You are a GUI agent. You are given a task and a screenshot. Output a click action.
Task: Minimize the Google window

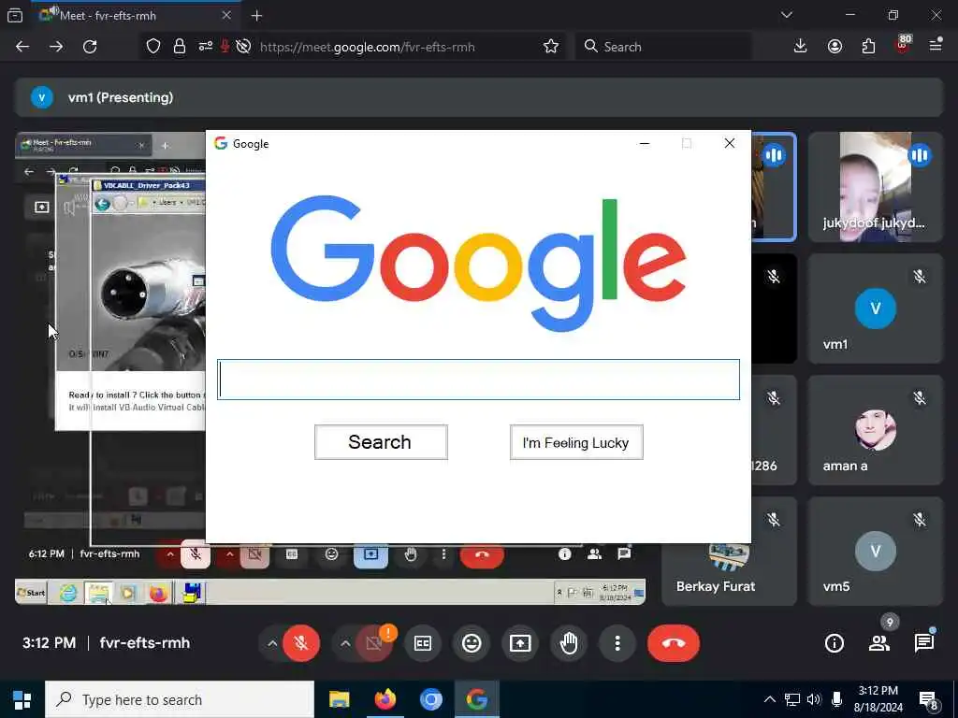tap(644, 143)
